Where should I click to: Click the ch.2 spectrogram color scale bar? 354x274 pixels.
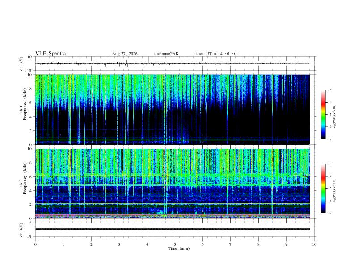point(323,188)
